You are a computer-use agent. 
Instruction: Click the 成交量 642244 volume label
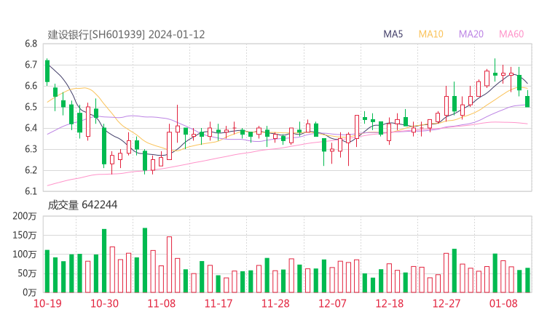[x=82, y=205]
